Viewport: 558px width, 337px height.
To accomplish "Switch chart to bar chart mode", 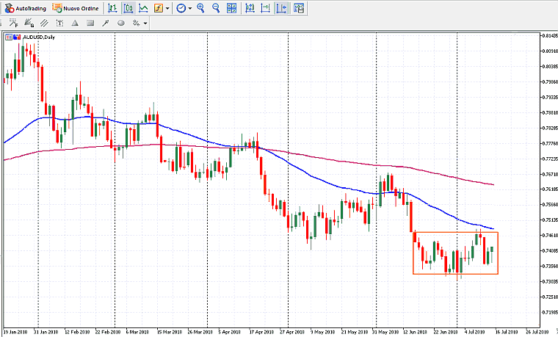I will pos(112,8).
